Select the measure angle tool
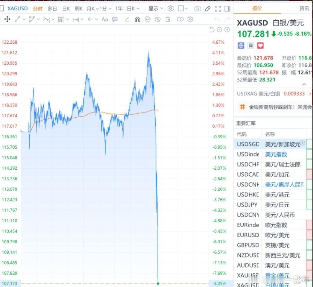313x287 pixels. (x=128, y=19)
